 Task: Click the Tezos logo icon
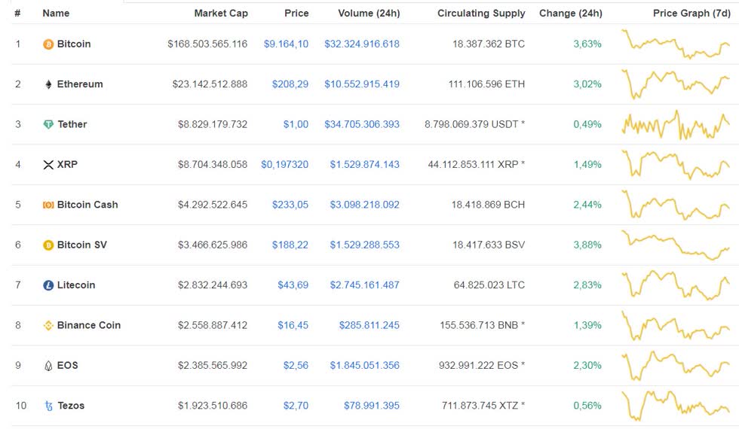(x=48, y=406)
